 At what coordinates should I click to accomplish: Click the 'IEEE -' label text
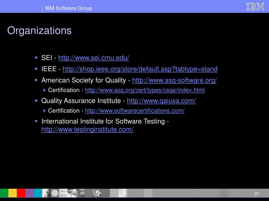51,69
